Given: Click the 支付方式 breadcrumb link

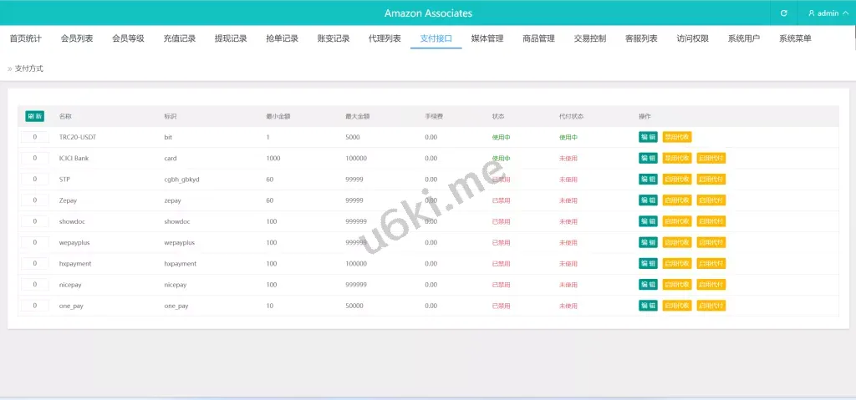Looking at the screenshot, I should [x=29, y=68].
